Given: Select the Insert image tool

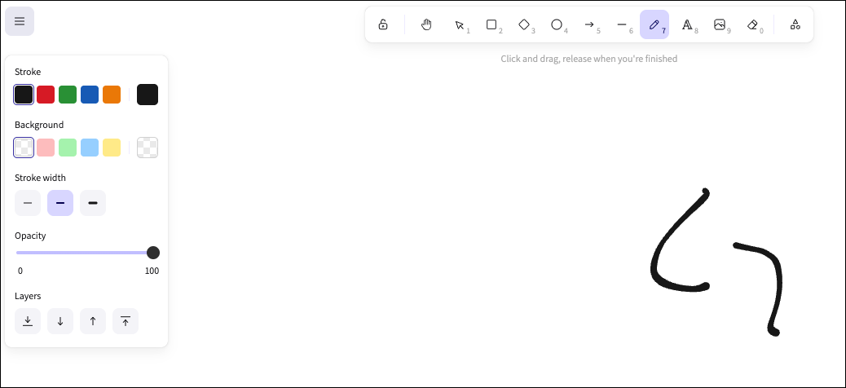Looking at the screenshot, I should [x=720, y=24].
